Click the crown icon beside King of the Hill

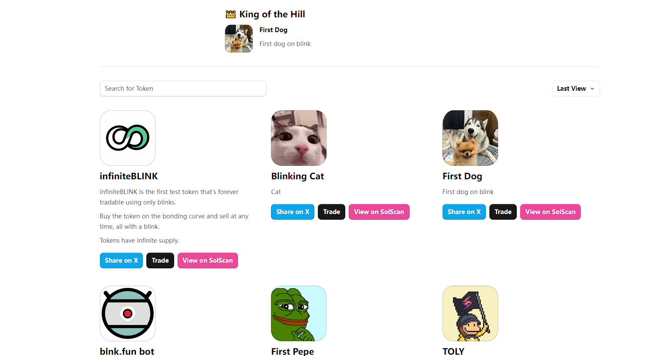[231, 14]
